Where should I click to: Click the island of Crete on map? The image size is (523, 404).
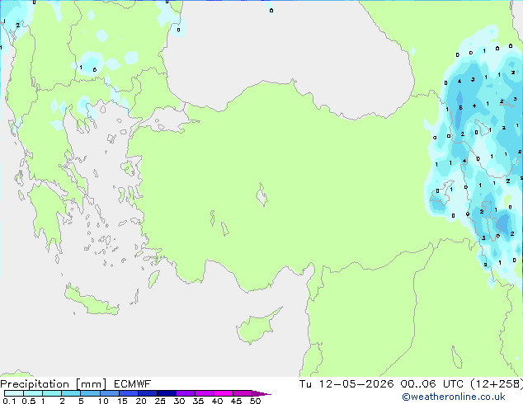click(91, 301)
